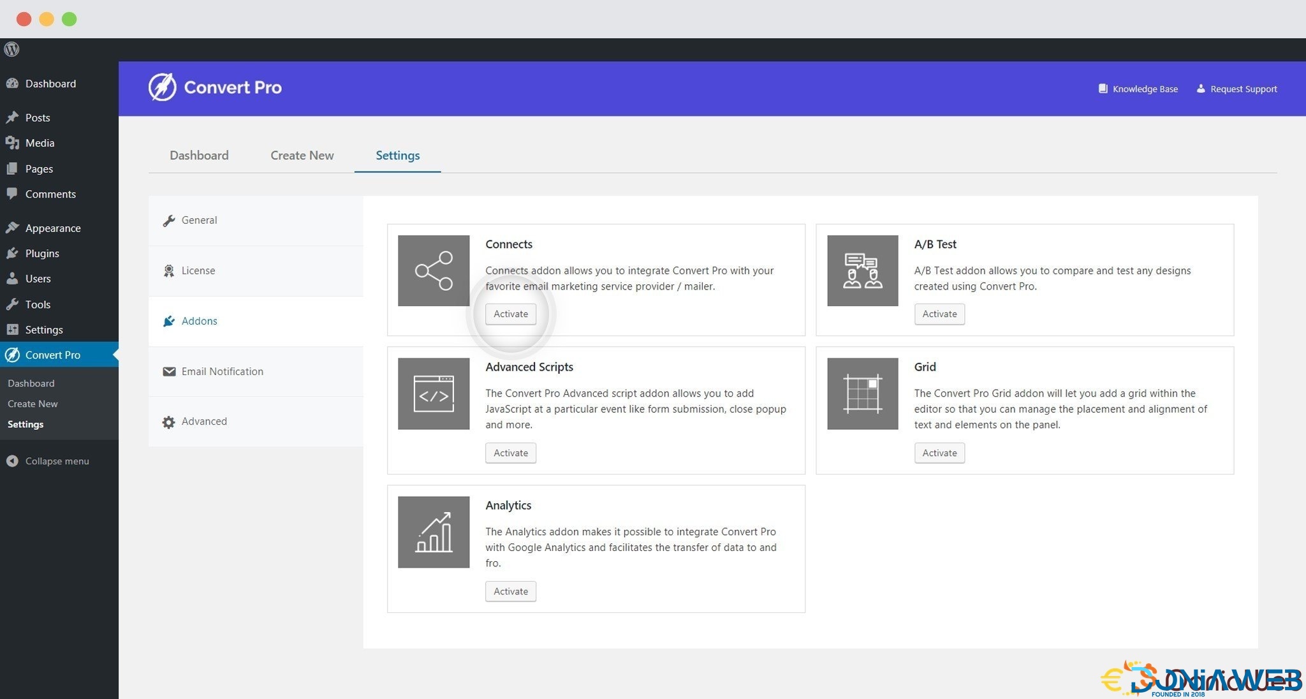Click the WordPress Settings sliders icon
Screen dimensions: 1306x699
(12, 330)
